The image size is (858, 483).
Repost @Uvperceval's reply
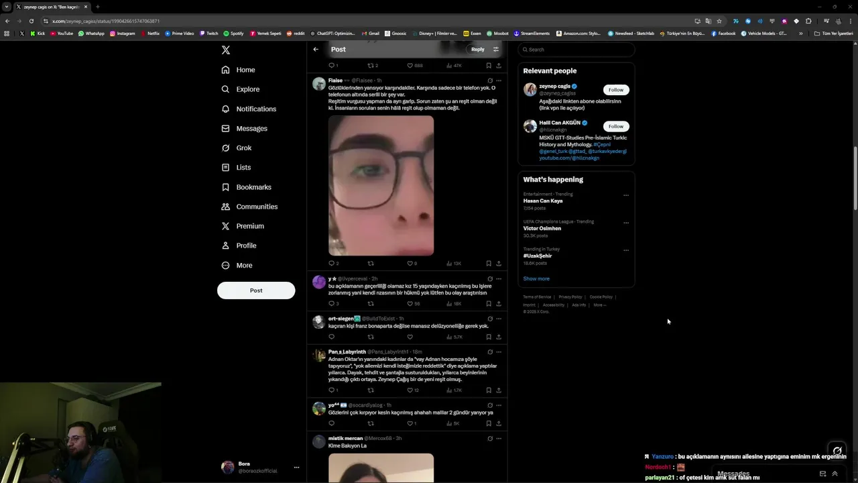[x=371, y=304]
